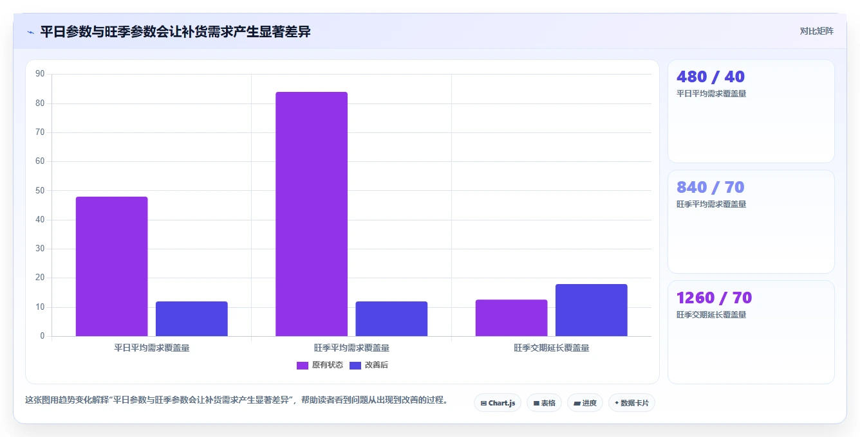Select the Chart.js tag chip
Viewport: 860px width, 437px height.
point(498,403)
